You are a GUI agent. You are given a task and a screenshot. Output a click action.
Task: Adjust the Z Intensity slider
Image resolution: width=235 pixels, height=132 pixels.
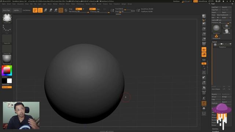tap(100, 11)
